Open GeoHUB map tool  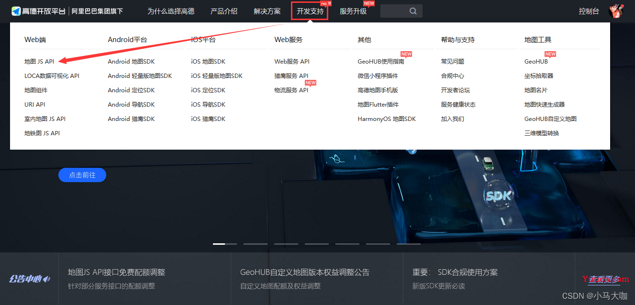(x=536, y=61)
